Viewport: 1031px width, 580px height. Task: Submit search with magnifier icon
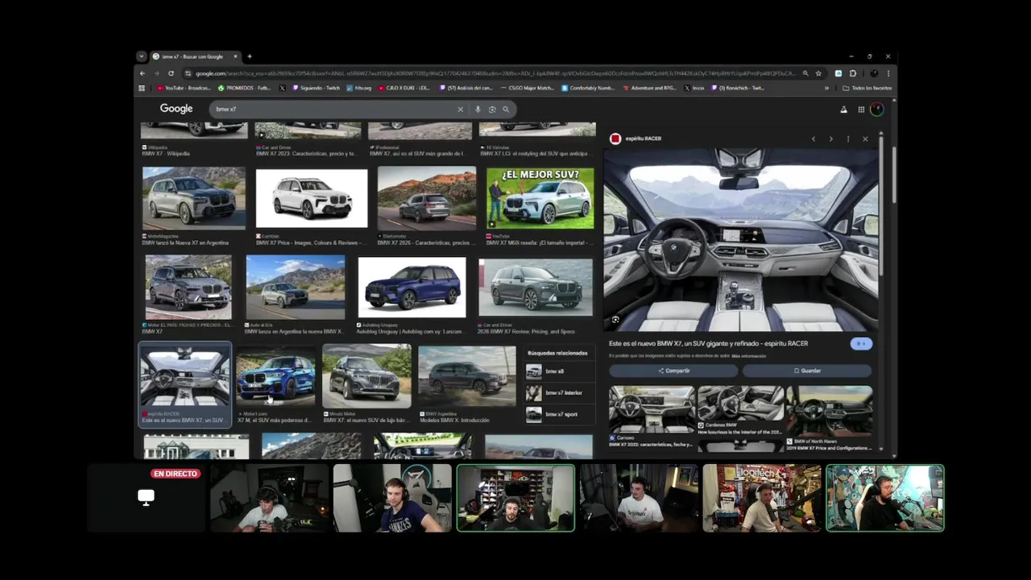pyautogui.click(x=506, y=110)
